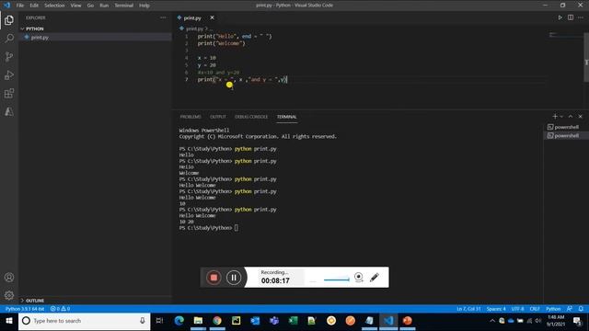
Task: Open the Help menu
Action: coord(144,6)
